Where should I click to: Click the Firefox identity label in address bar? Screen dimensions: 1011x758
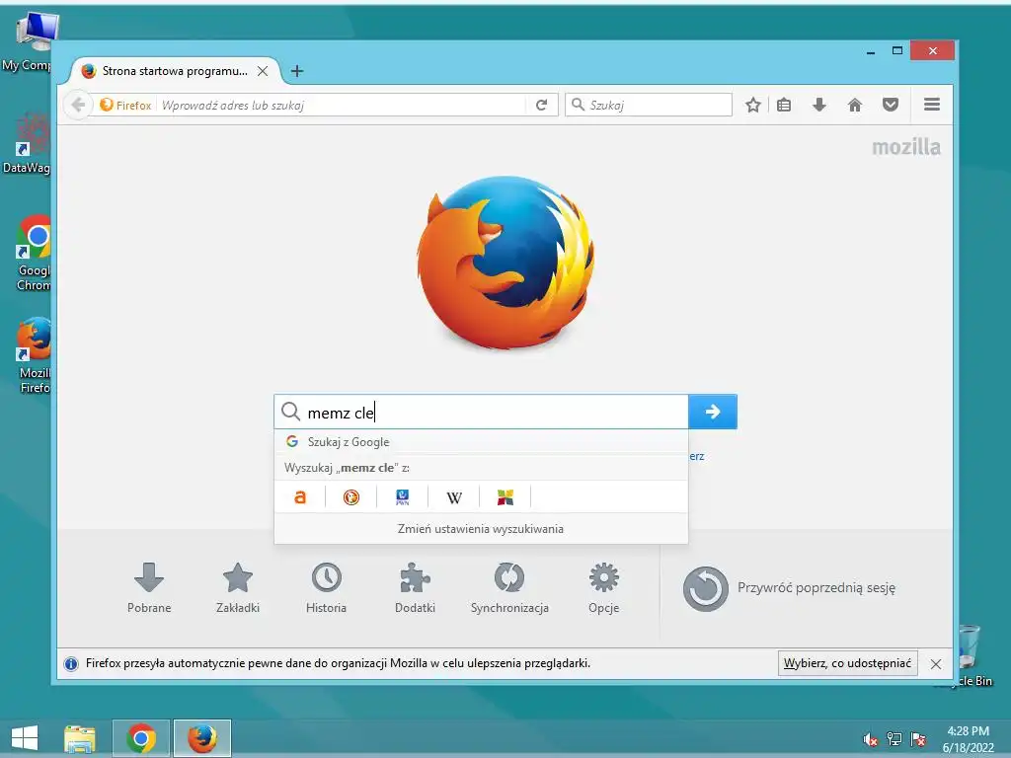[x=125, y=105]
